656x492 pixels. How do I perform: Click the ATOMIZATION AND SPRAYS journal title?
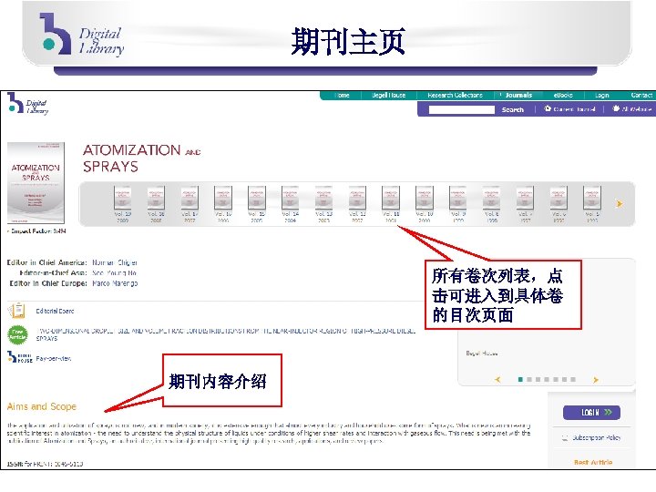click(141, 159)
